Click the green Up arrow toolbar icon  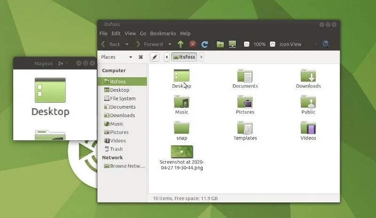pos(180,44)
